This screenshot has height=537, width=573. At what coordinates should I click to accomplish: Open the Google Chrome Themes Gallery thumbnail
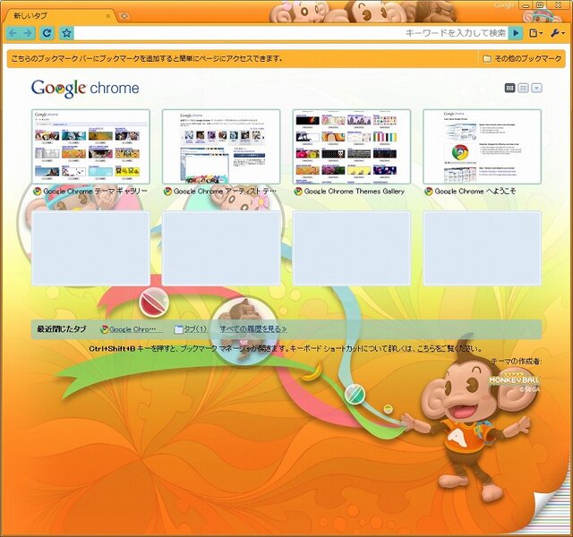point(352,147)
